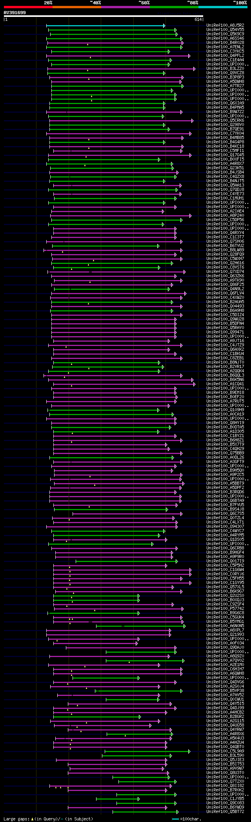Screen dimensions: 251x822
Task: Click the cyan ~100% identity legend segment
Action: 223,7
